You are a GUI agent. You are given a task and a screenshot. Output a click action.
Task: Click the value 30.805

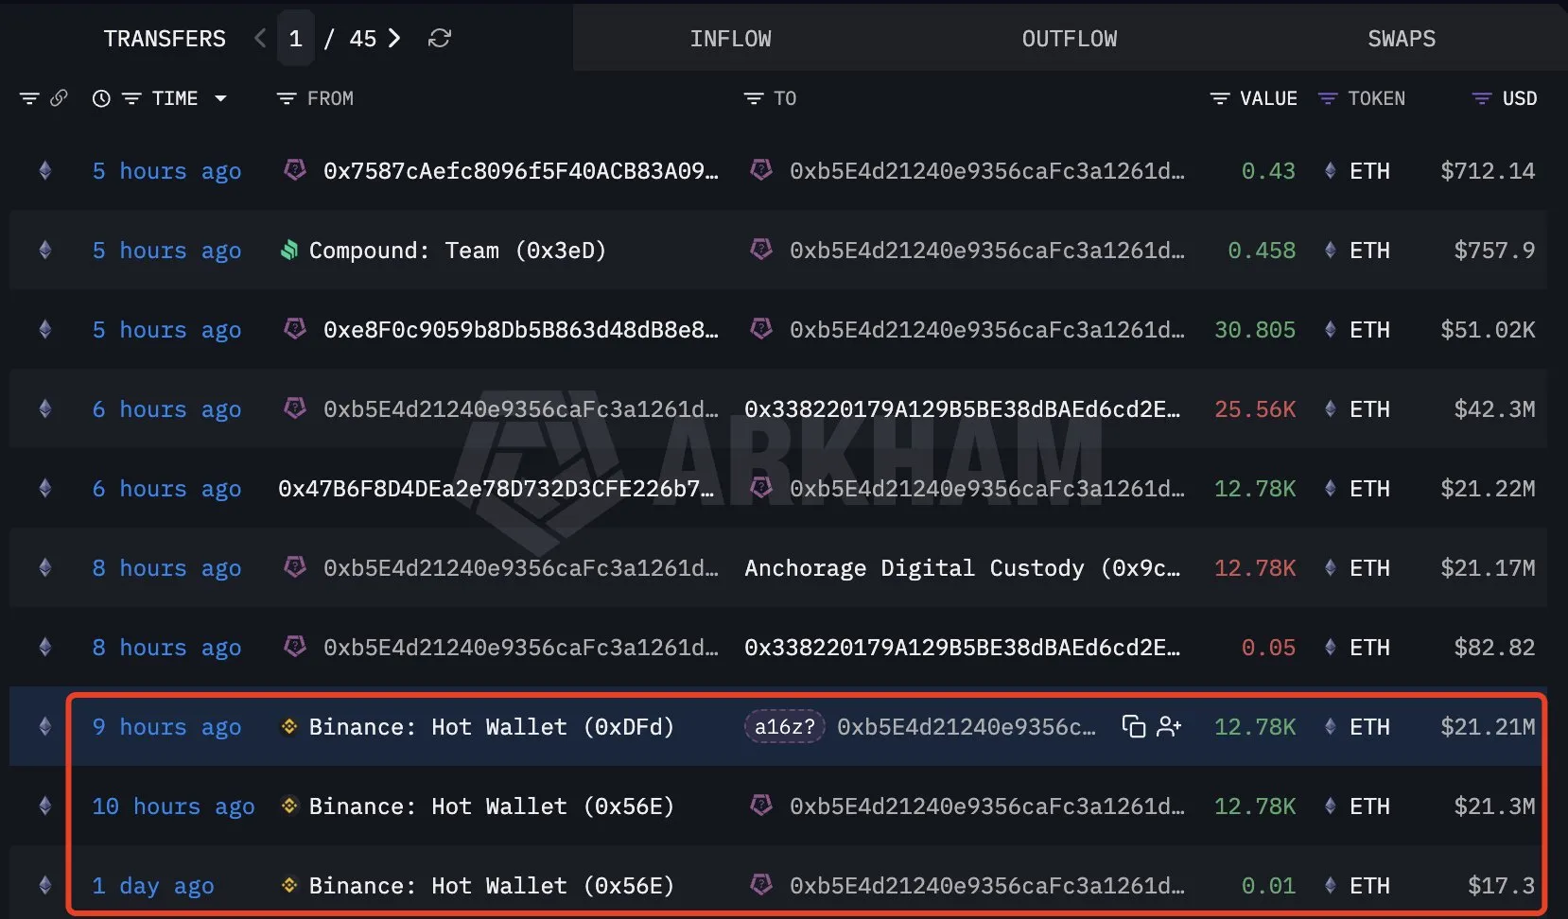click(1255, 330)
